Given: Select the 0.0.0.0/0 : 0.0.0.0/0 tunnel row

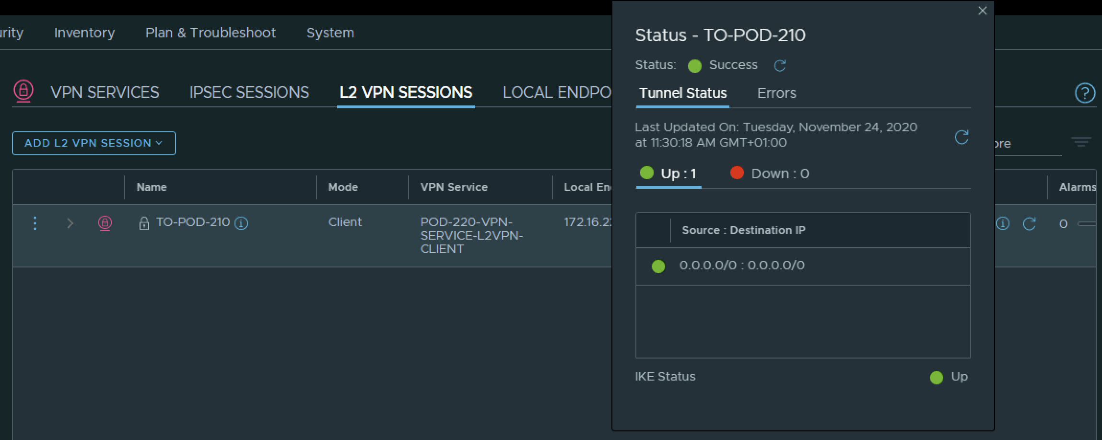Looking at the screenshot, I should tap(742, 266).
